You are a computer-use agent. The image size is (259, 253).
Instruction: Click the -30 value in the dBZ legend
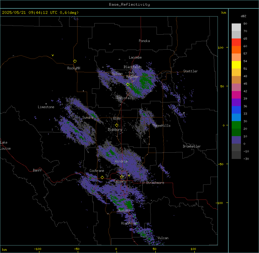pos(246,159)
